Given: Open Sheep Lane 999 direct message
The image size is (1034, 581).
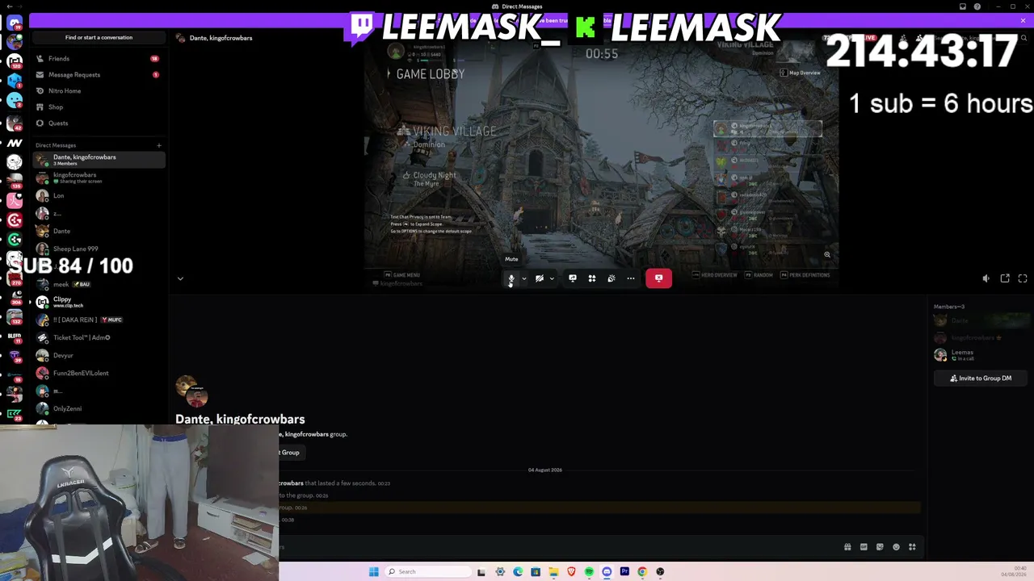Looking at the screenshot, I should [99, 249].
